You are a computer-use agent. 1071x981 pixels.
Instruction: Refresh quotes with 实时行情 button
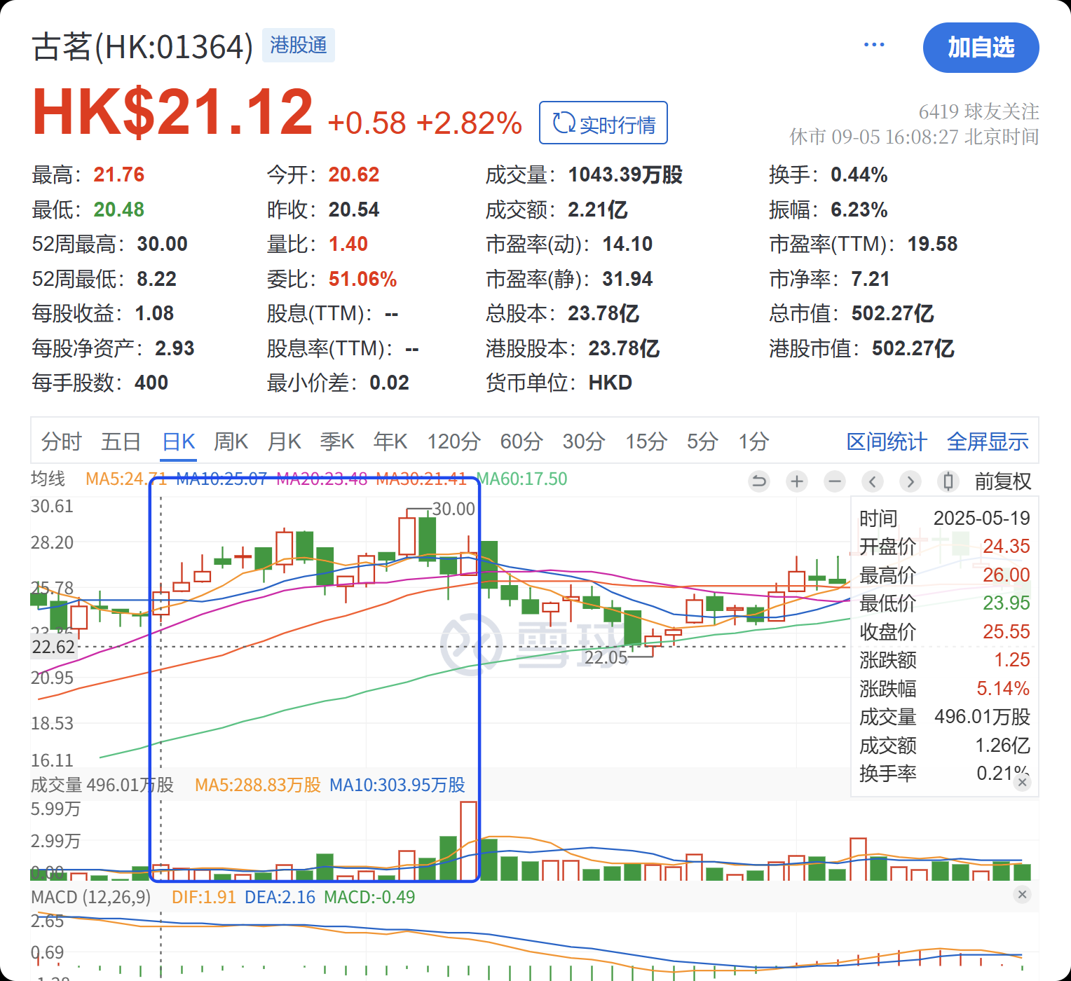(603, 123)
